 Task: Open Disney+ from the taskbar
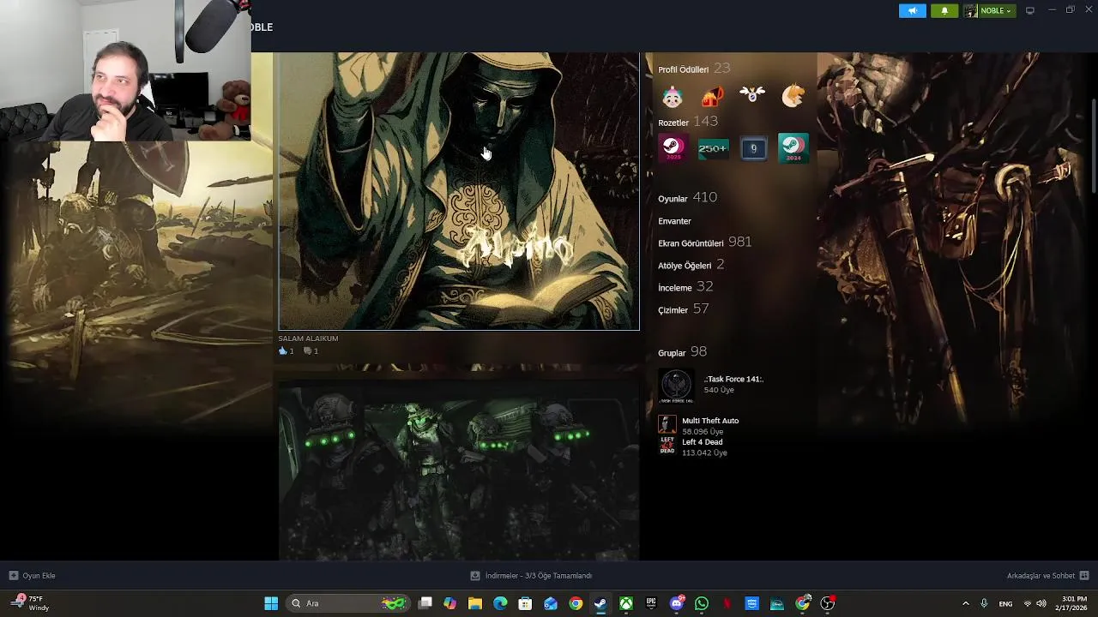(777, 603)
